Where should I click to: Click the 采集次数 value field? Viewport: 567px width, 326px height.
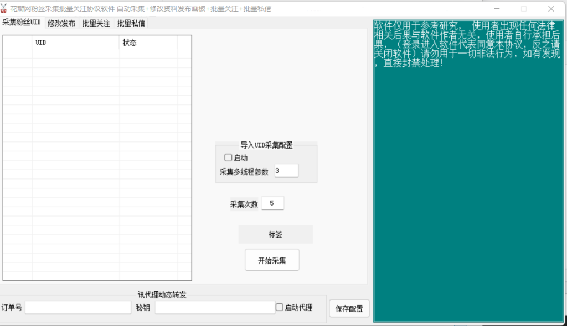272,203
